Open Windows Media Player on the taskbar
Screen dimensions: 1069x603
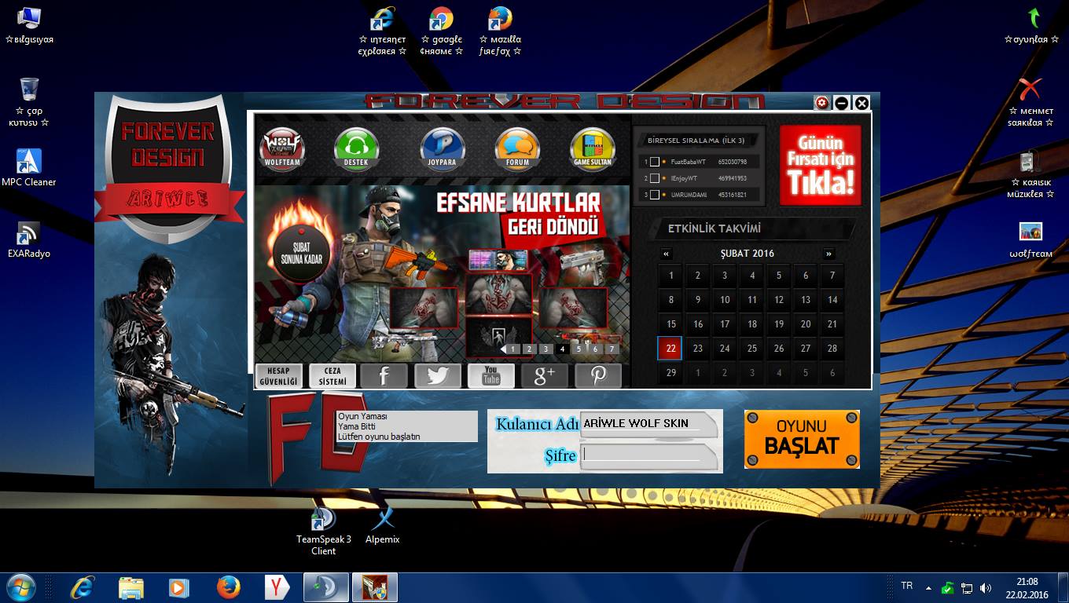click(x=180, y=587)
